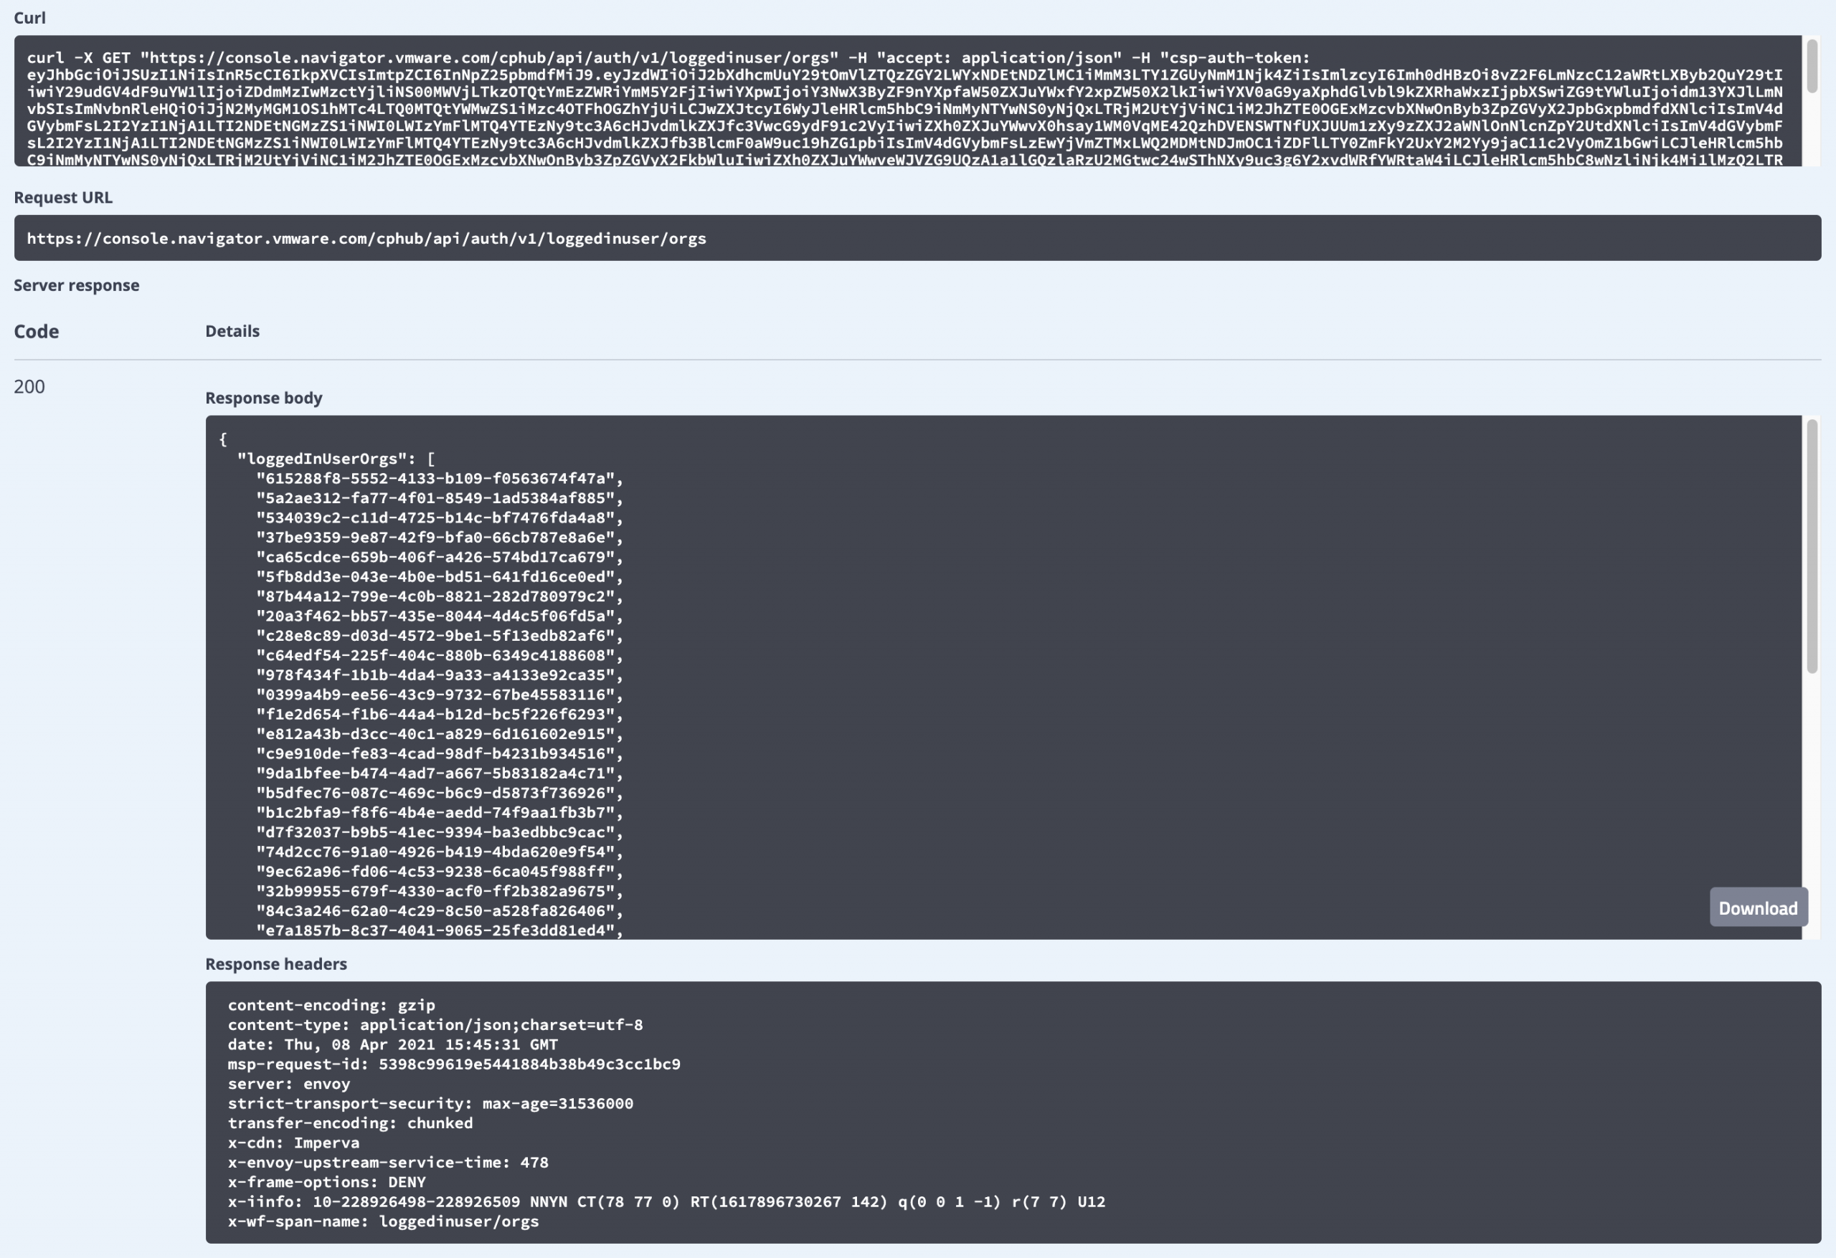Click the date header line in response headers
The height and width of the screenshot is (1258, 1836).
(x=392, y=1044)
